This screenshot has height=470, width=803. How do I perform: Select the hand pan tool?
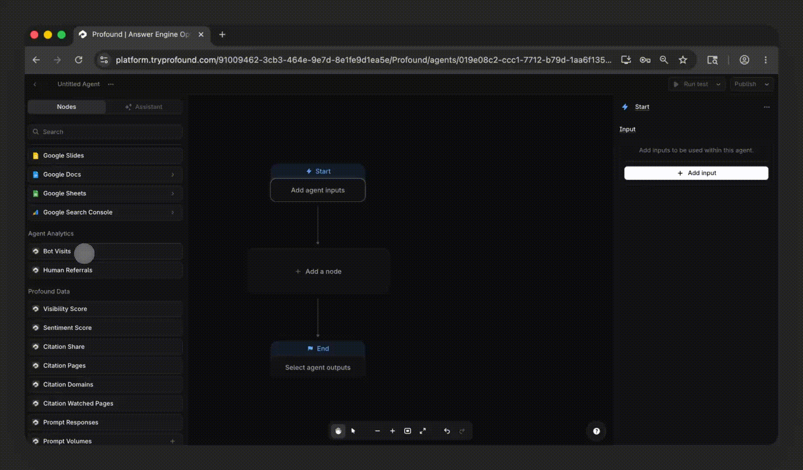(x=338, y=431)
